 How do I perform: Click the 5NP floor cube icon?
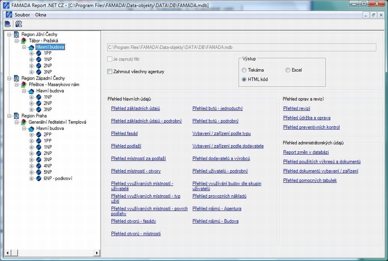click(x=39, y=172)
